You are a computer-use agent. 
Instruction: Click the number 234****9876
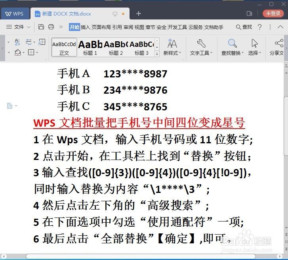click(135, 90)
